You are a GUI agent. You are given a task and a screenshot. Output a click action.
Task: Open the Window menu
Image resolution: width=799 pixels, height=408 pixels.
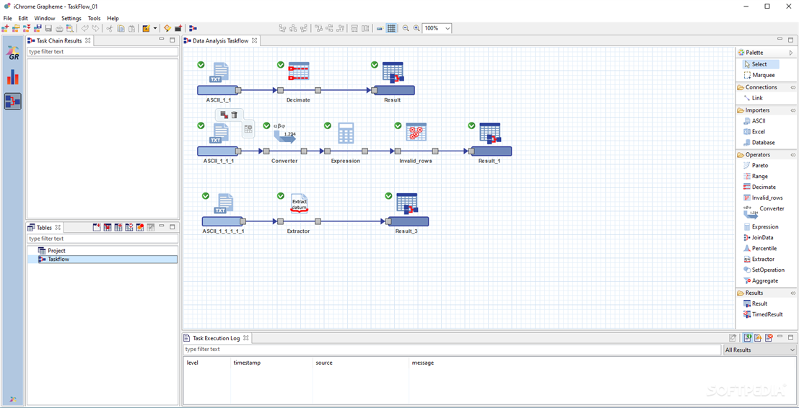(44, 18)
